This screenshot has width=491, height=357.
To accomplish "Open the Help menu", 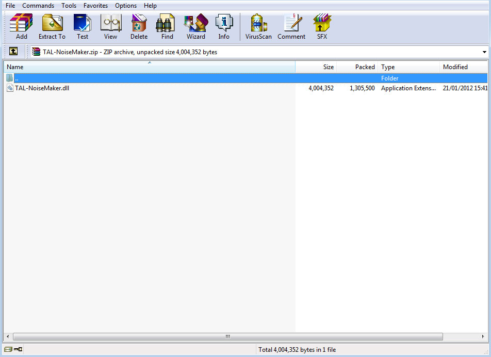I will (150, 6).
